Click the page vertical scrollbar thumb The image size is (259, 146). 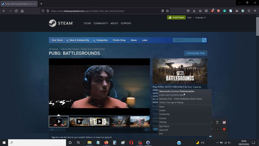[x=257, y=26]
